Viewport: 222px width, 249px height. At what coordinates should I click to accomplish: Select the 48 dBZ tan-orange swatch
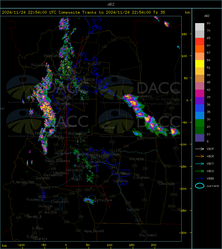pos(200,78)
